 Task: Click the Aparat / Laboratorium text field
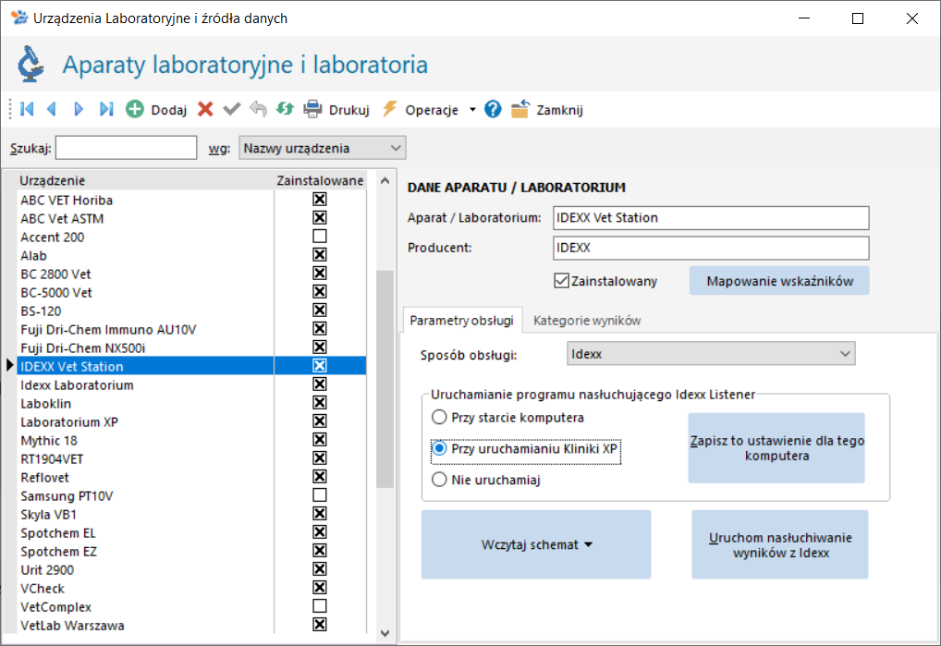pyautogui.click(x=711, y=218)
